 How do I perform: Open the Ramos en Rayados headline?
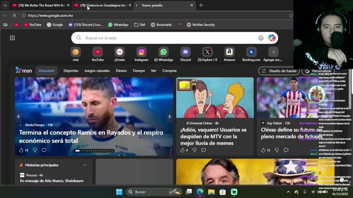click(x=91, y=136)
